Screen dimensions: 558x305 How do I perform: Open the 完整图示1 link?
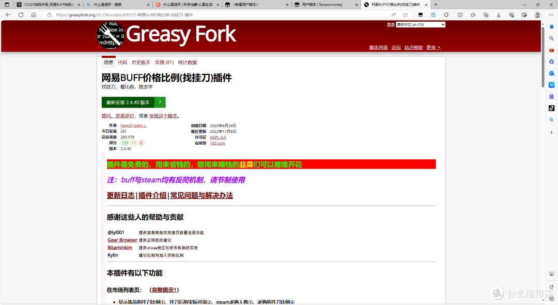coord(164,290)
